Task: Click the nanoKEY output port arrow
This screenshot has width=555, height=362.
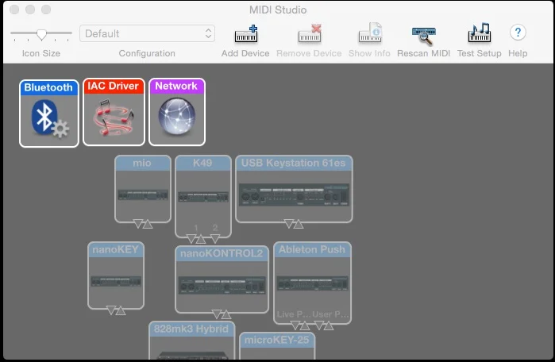Action: pos(111,310)
